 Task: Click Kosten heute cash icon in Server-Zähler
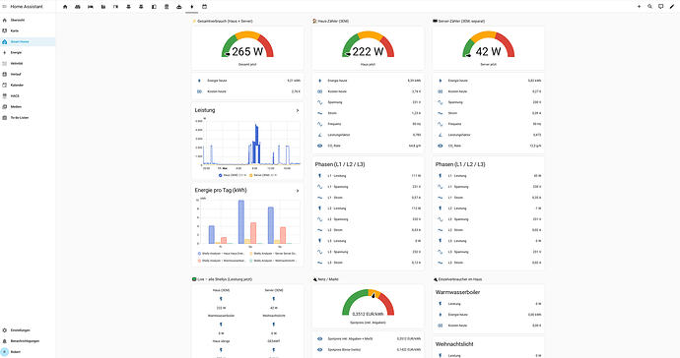tap(441, 91)
